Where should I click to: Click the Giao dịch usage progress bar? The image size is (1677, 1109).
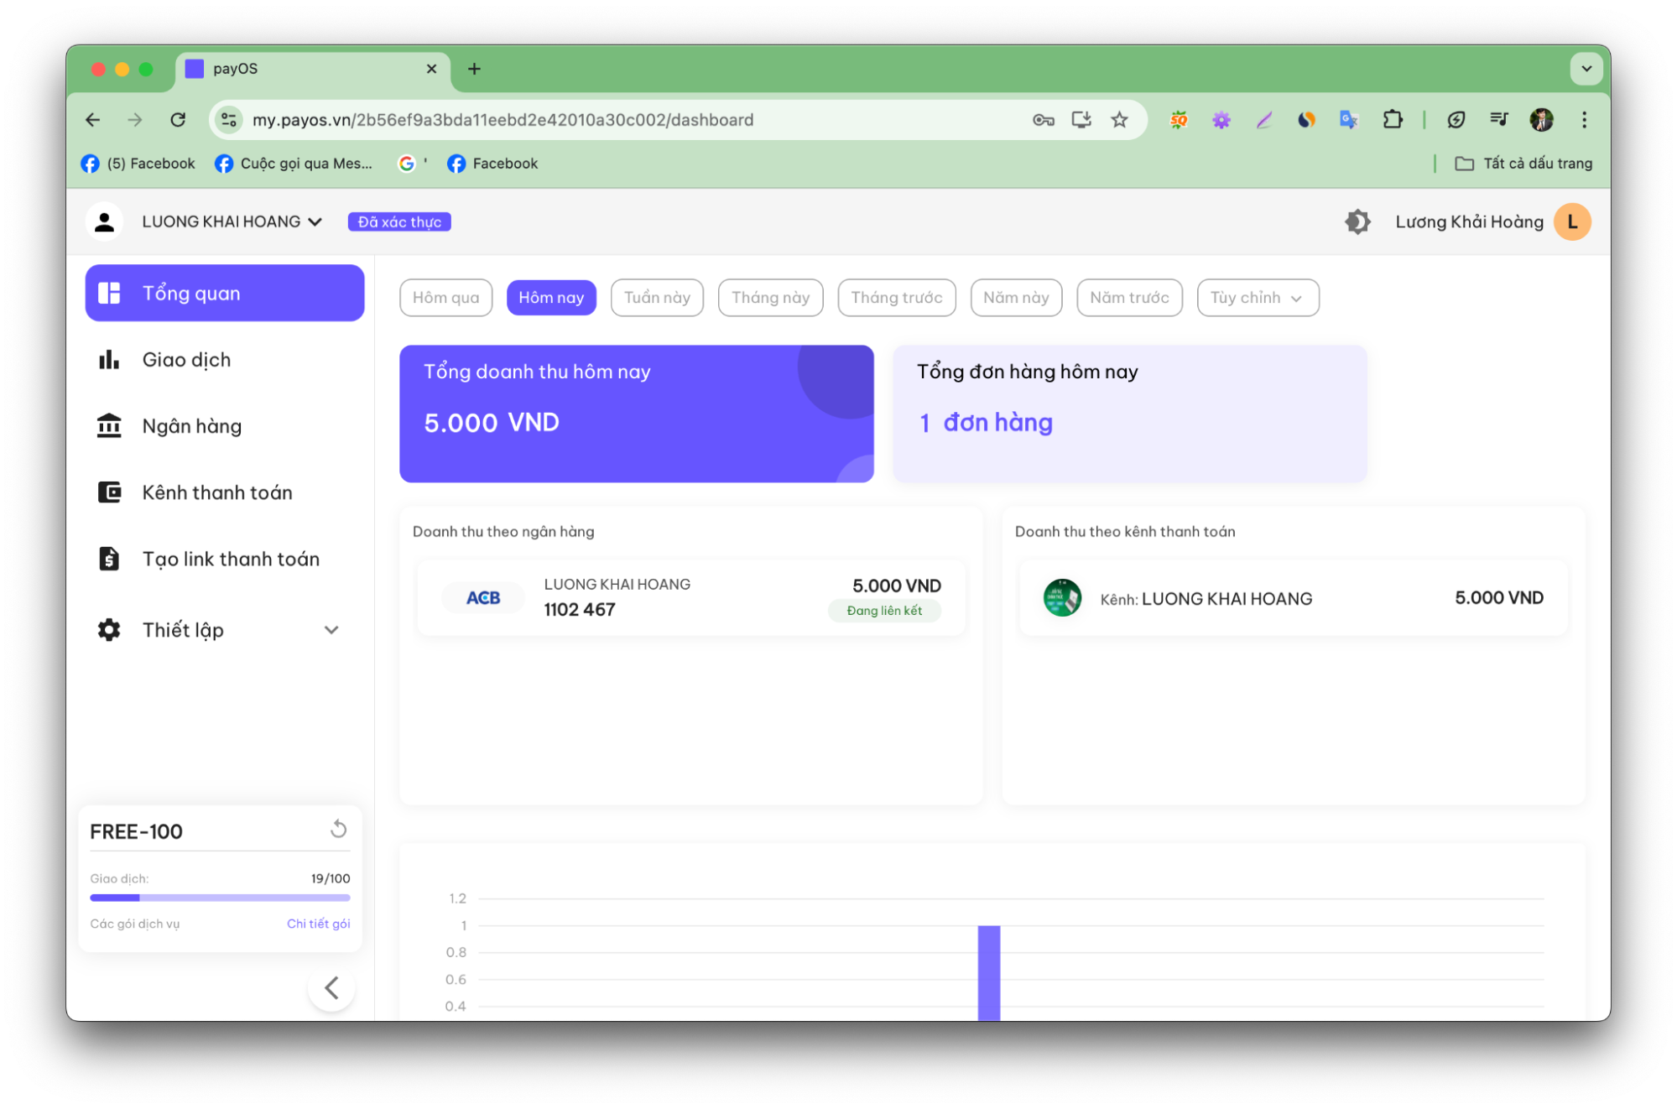(220, 898)
